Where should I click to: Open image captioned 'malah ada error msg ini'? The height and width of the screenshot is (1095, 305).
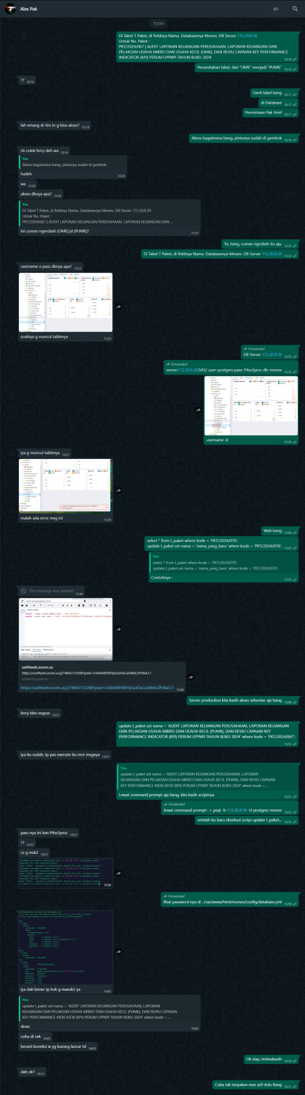click(66, 486)
